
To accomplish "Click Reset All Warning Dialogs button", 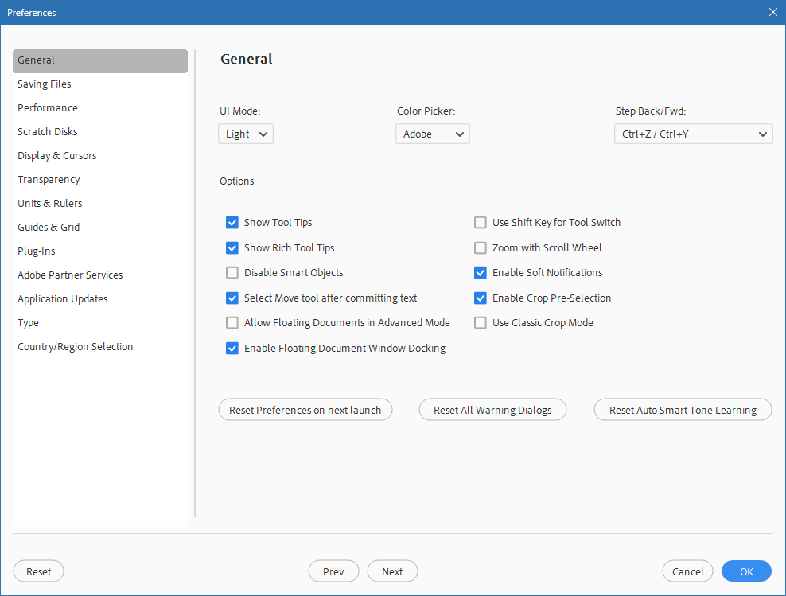I will click(492, 410).
